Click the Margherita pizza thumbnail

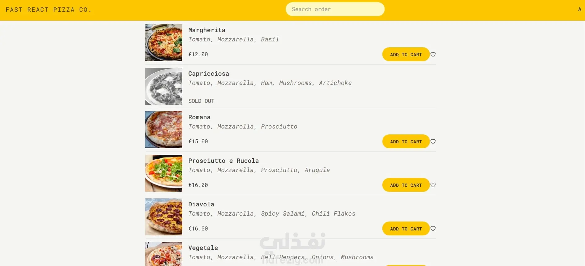(164, 43)
